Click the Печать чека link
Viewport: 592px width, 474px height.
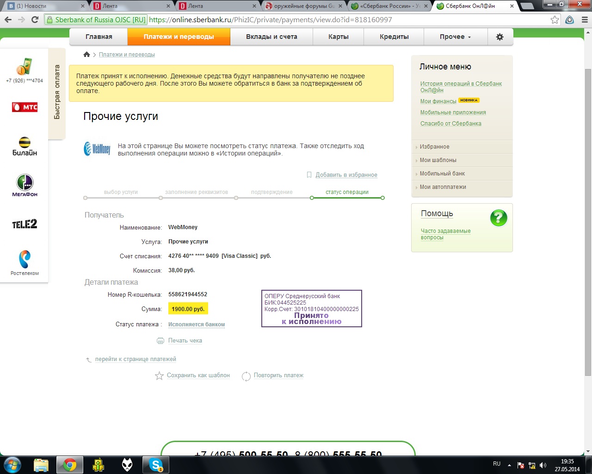coord(185,341)
